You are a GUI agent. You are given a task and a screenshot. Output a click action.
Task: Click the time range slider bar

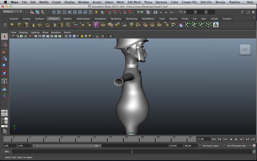(67, 146)
